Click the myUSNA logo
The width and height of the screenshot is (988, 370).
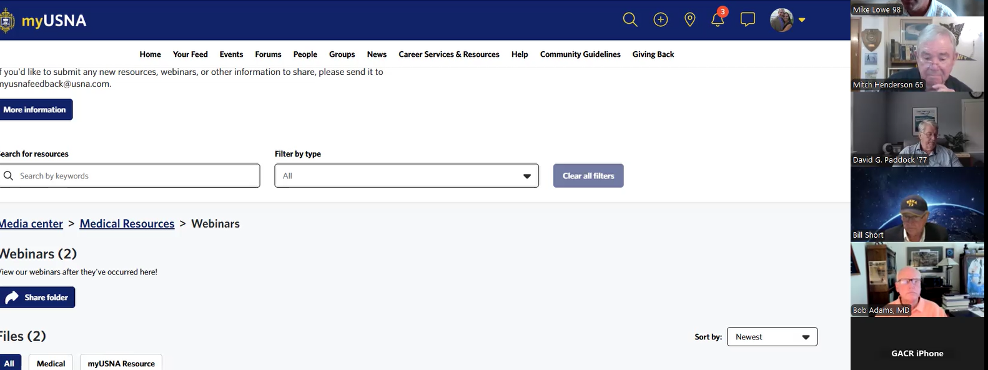pos(44,21)
